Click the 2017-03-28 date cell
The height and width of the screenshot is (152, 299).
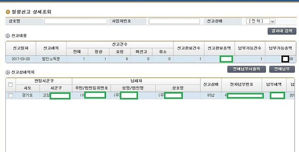[21, 59]
